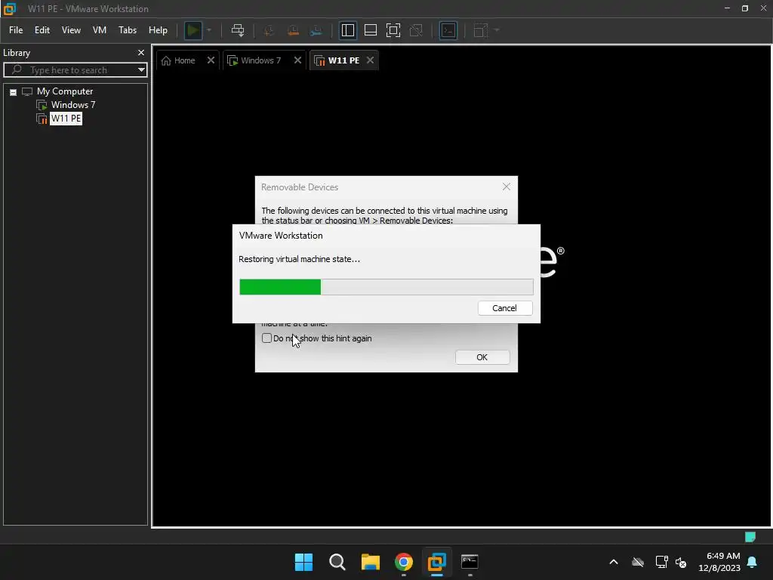
Task: Click the OneDrive cloud tray icon
Action: click(638, 562)
